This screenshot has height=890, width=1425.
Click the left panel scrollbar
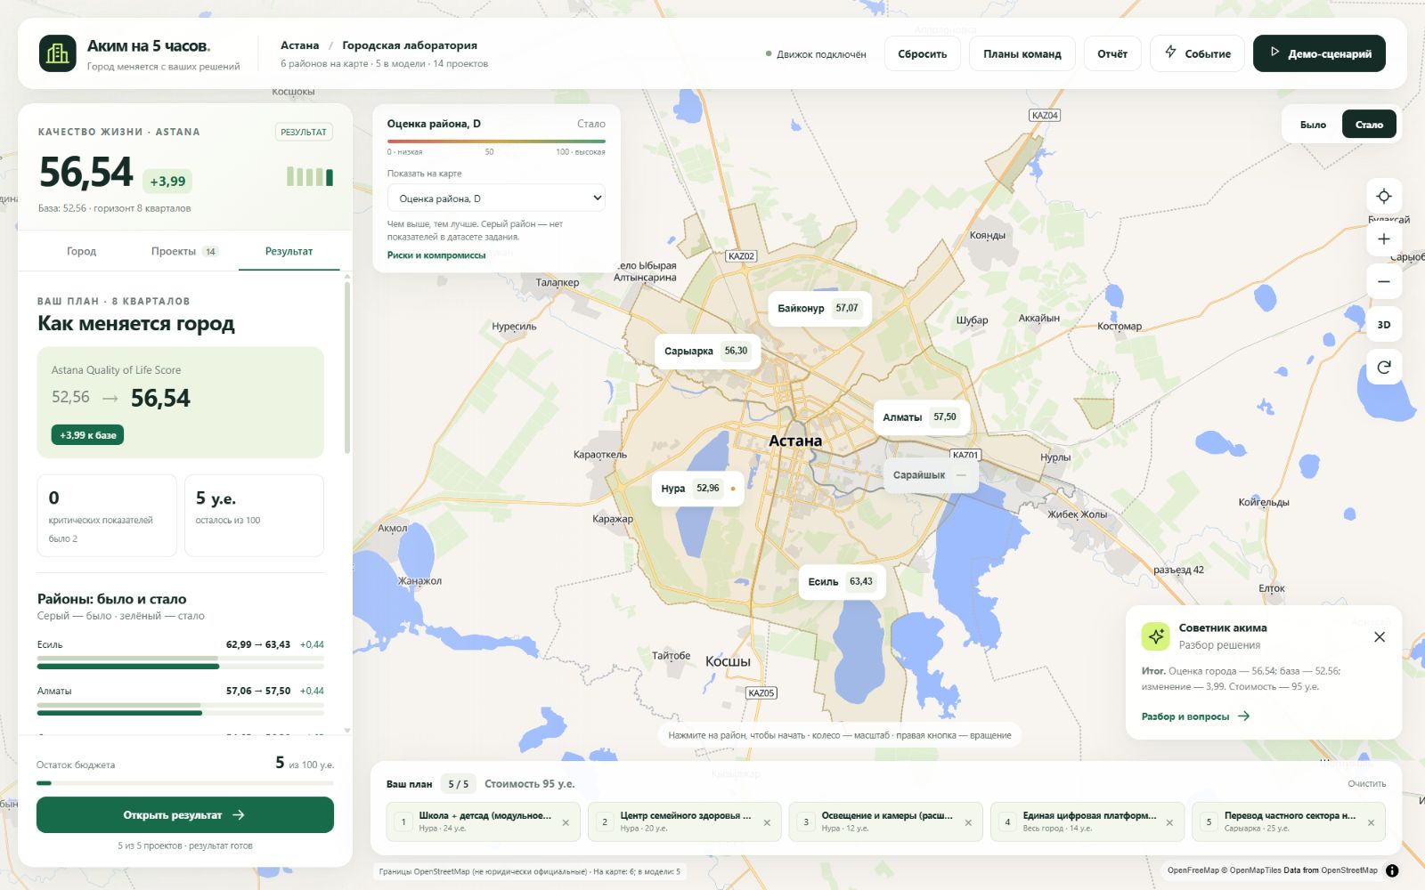pyautogui.click(x=346, y=367)
